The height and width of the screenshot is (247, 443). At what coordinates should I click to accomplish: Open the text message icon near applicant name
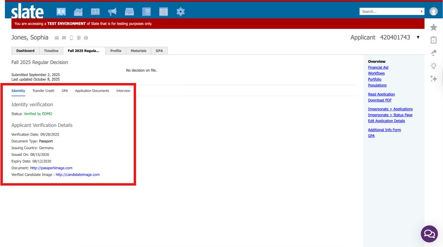[x=64, y=37]
